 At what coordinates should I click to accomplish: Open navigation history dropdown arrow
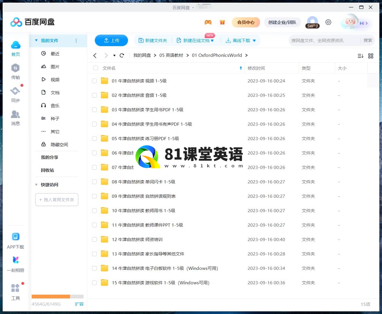click(x=114, y=55)
